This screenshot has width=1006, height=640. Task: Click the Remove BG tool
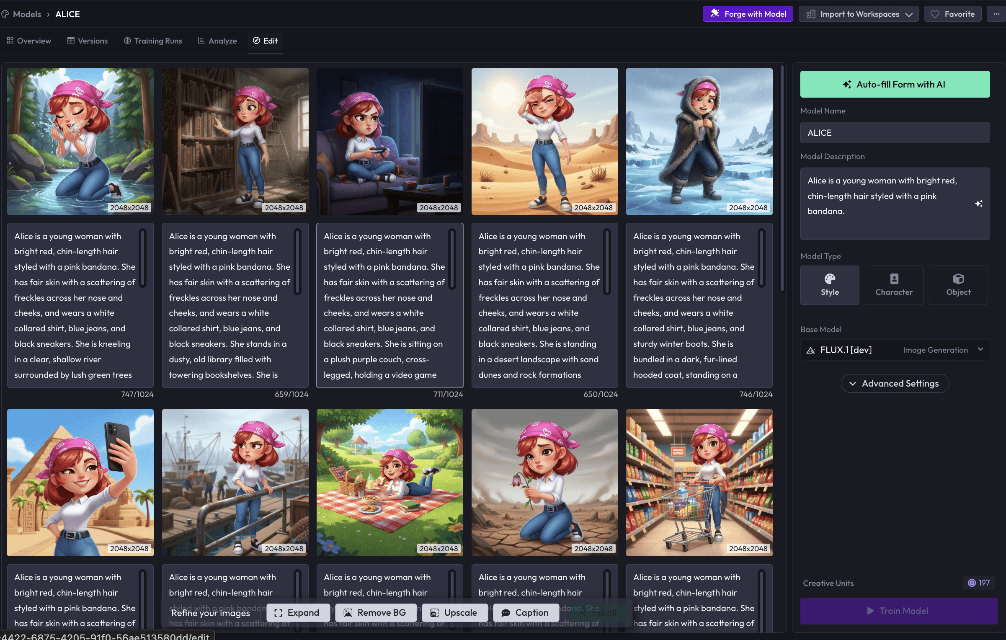[x=376, y=612]
